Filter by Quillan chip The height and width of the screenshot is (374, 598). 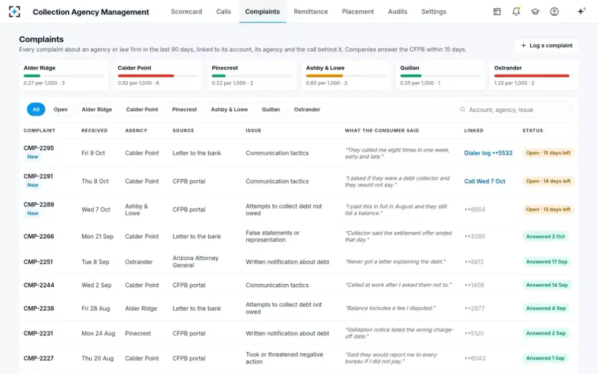tap(271, 110)
